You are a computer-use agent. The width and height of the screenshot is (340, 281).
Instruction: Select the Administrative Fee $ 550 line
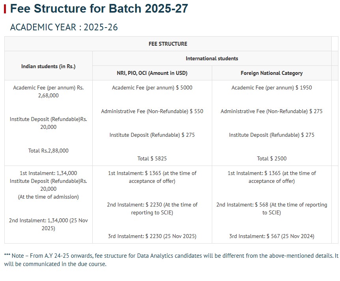click(152, 111)
